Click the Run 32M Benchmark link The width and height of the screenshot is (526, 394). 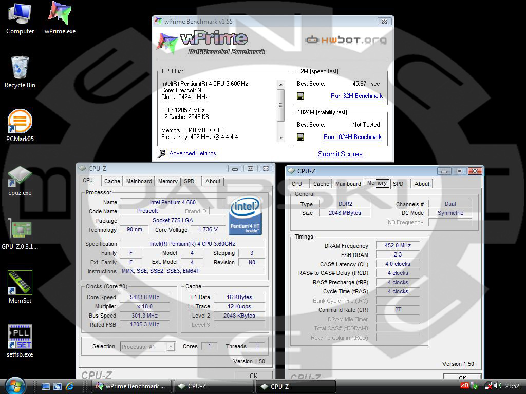tap(356, 96)
